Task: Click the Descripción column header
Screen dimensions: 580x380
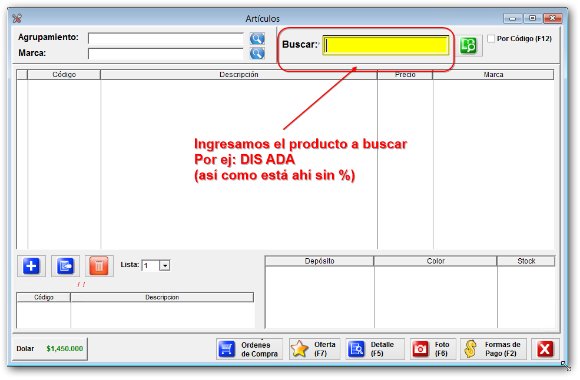Action: 238,75
